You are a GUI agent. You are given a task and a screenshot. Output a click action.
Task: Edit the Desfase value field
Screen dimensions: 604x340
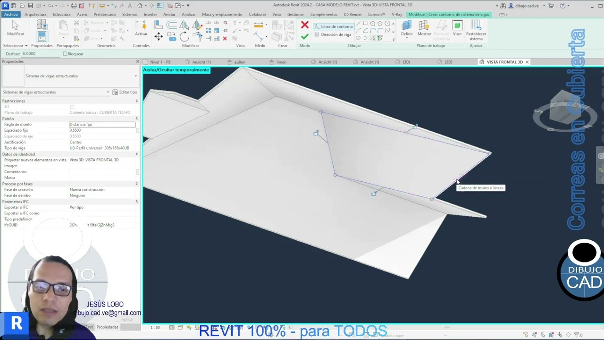(41, 54)
